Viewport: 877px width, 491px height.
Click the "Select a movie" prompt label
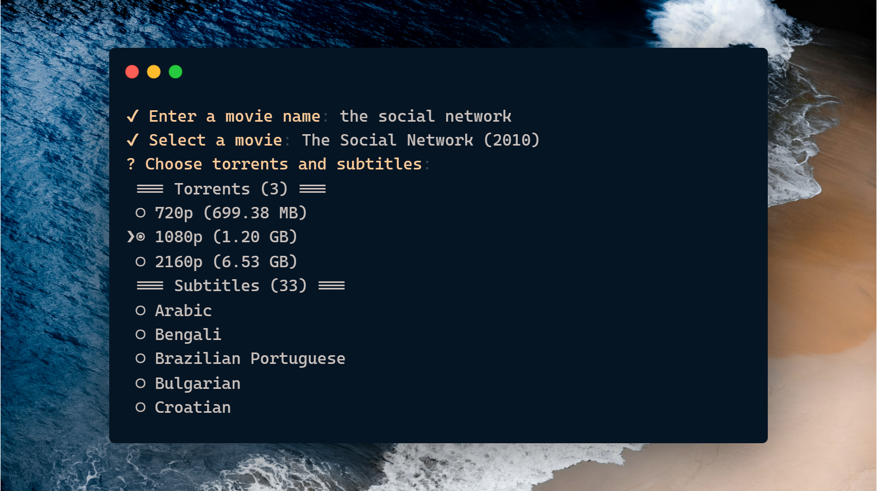coord(216,140)
